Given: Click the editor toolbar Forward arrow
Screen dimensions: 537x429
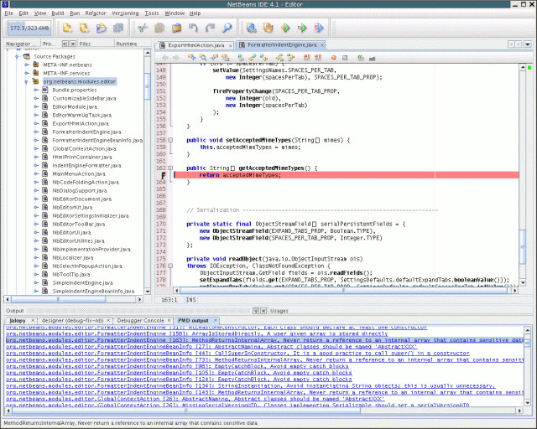Looking at the screenshot, I should (176, 58).
